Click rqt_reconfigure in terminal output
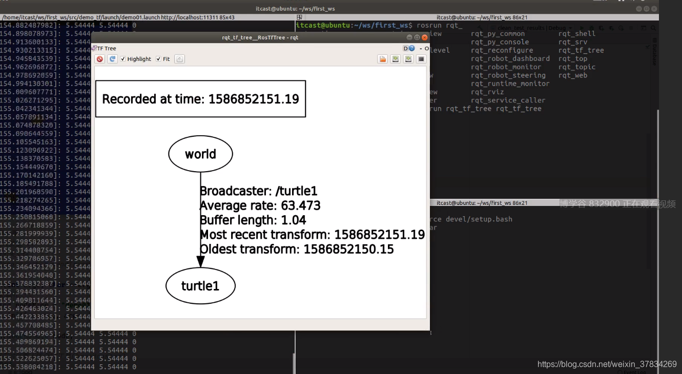The image size is (682, 374). pyautogui.click(x=502, y=50)
